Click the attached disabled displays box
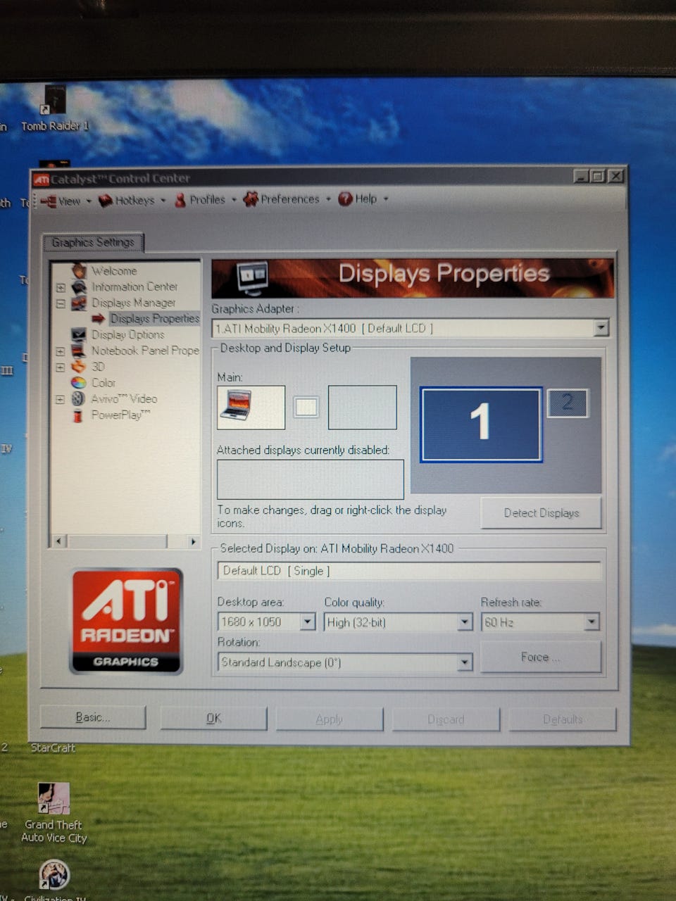 coord(311,479)
